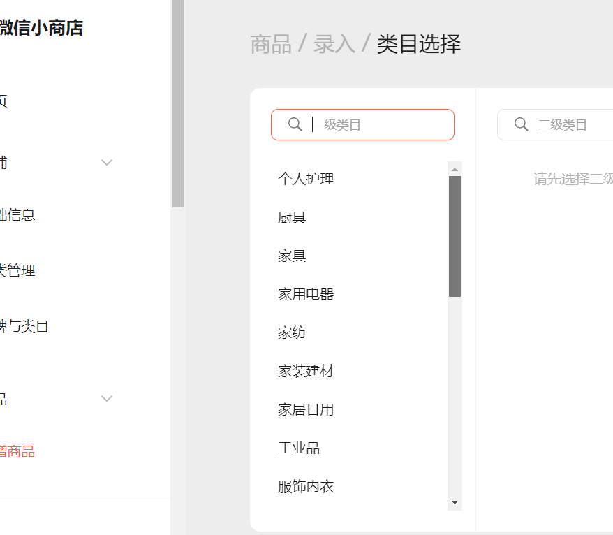This screenshot has width=613, height=535.
Task: Click the category list scroll-down arrow
Action: (x=455, y=503)
